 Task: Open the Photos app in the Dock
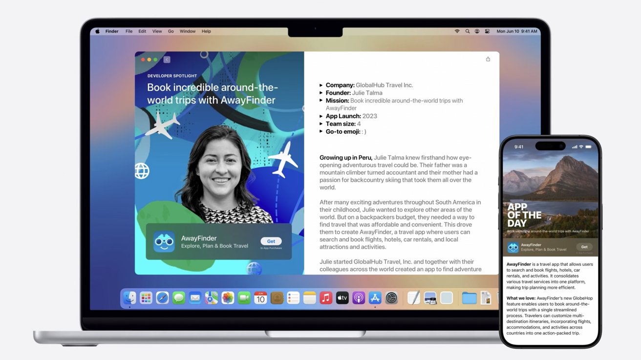228,298
